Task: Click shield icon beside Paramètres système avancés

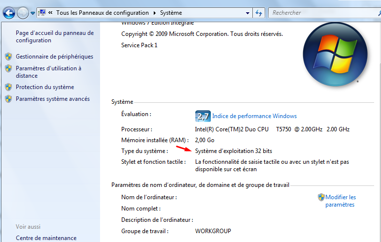Action: 8,99
